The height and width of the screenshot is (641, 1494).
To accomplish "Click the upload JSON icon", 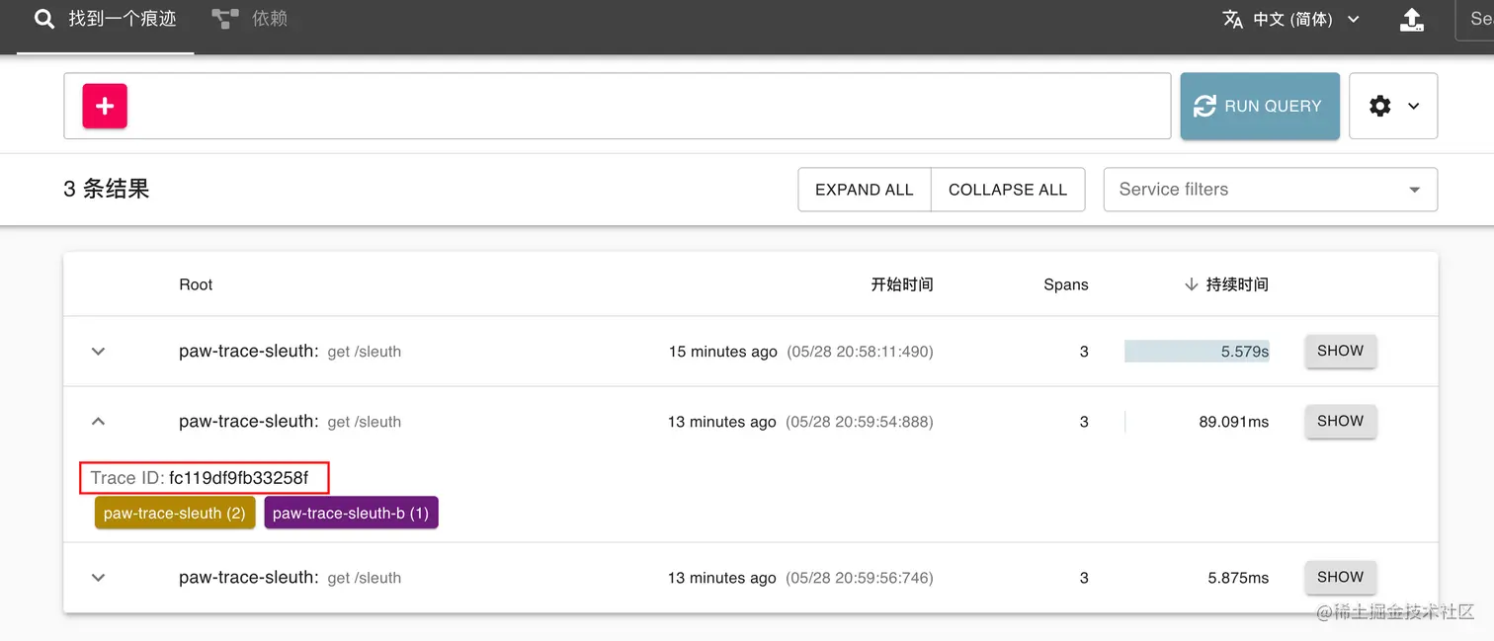I will (x=1412, y=20).
